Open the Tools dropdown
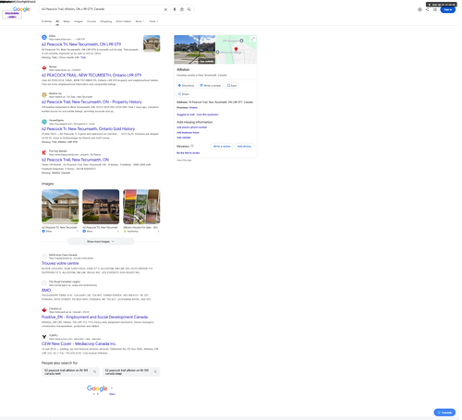Image resolution: width=462 pixels, height=420 pixels. [x=153, y=21]
